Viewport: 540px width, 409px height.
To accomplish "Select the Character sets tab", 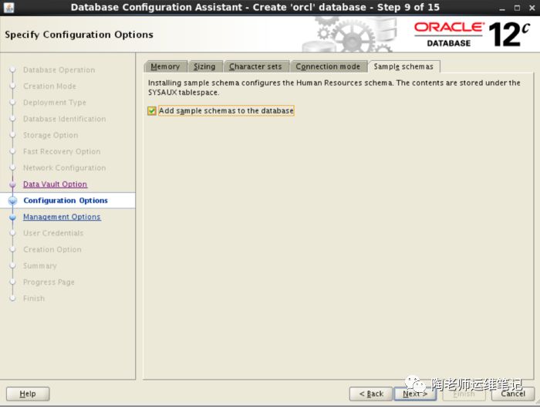I will coord(255,66).
